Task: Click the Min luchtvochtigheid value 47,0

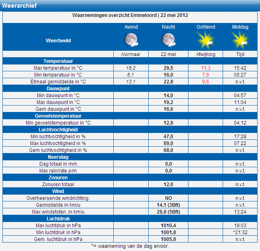Action: click(x=168, y=137)
